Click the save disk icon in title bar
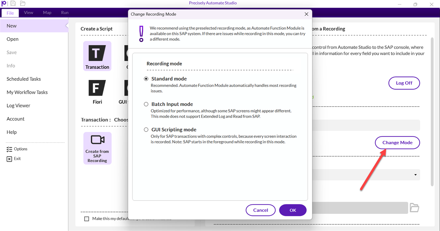 pyautogui.click(x=13, y=3)
